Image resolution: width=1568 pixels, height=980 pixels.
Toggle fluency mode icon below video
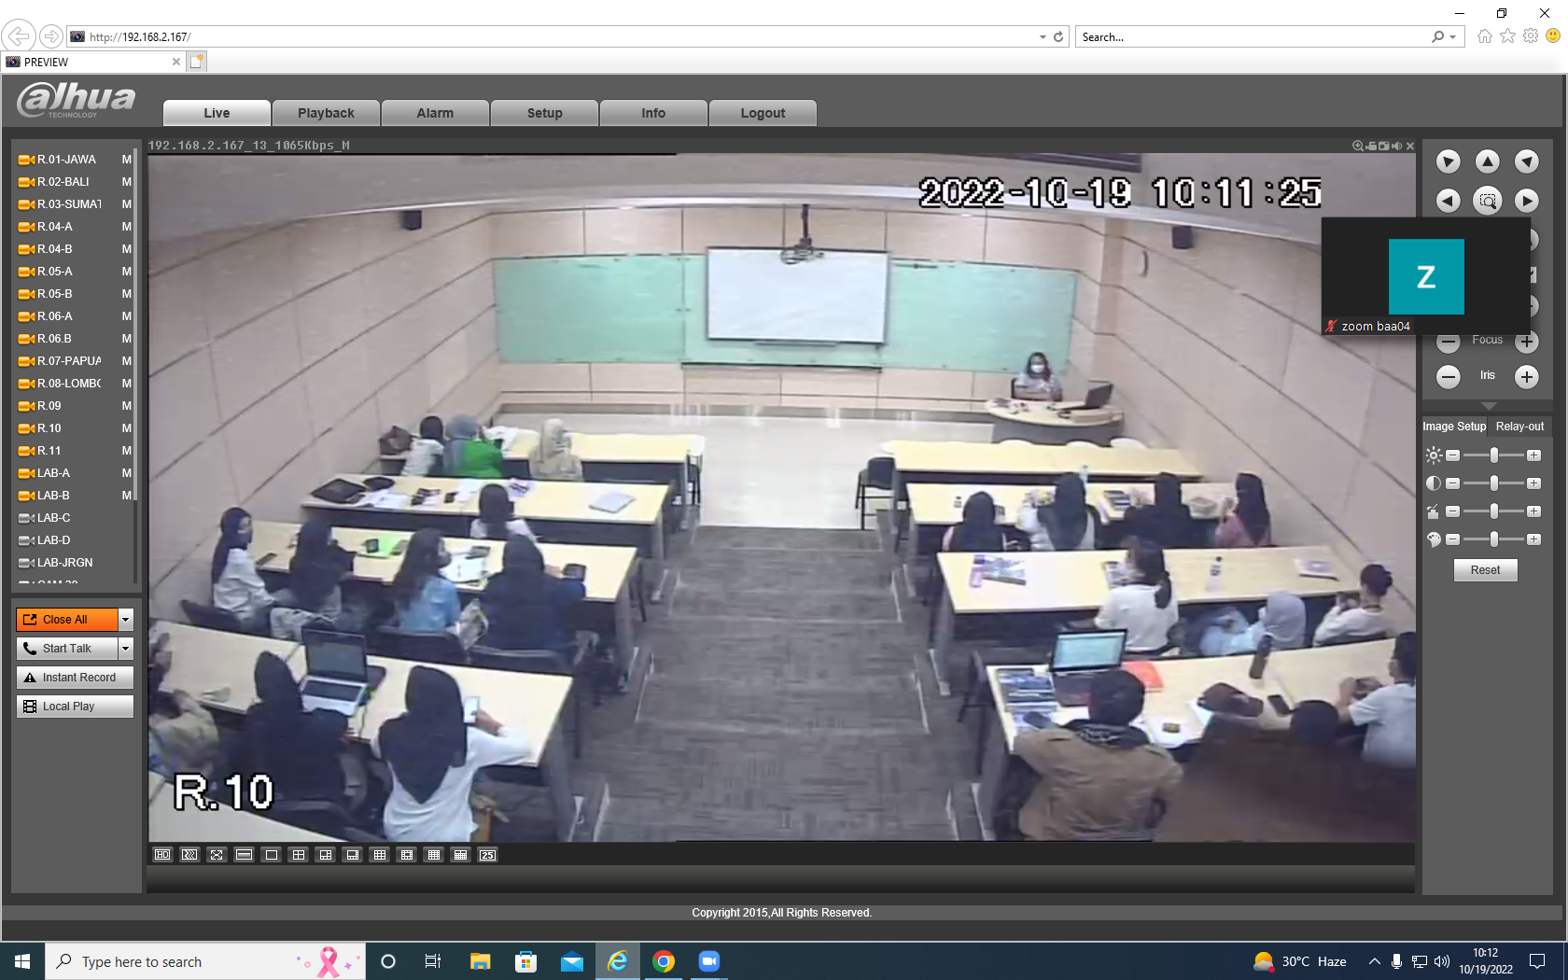pyautogui.click(x=189, y=855)
